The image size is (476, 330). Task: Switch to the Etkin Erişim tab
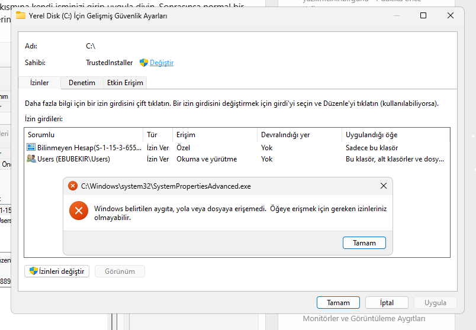[x=125, y=83]
